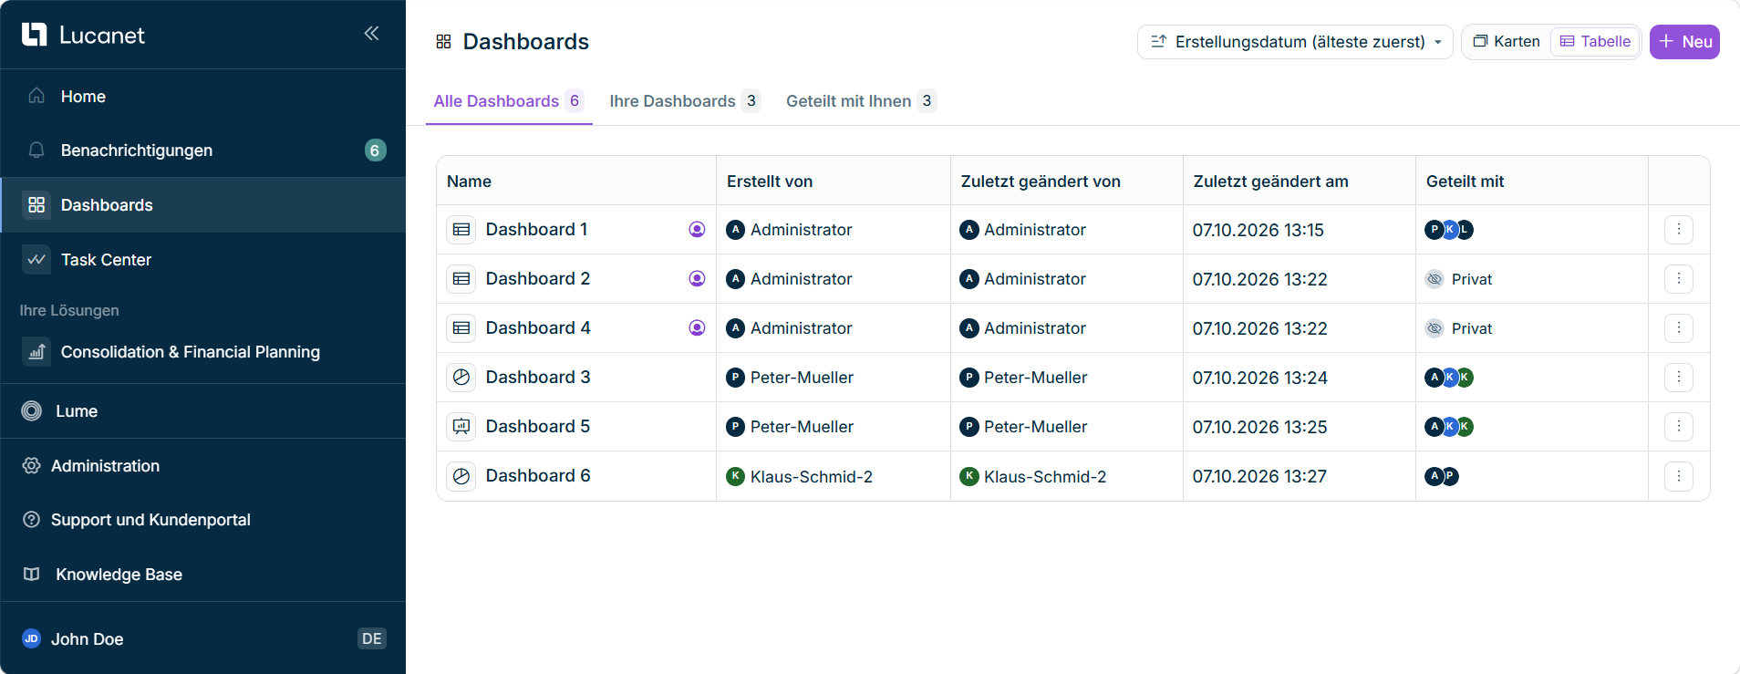Open the Erstellungsdatum sort order dropdown
This screenshot has height=674, width=1740.
[1295, 42]
